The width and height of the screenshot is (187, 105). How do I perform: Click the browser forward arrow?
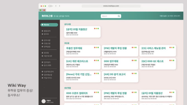(x=59, y=6)
